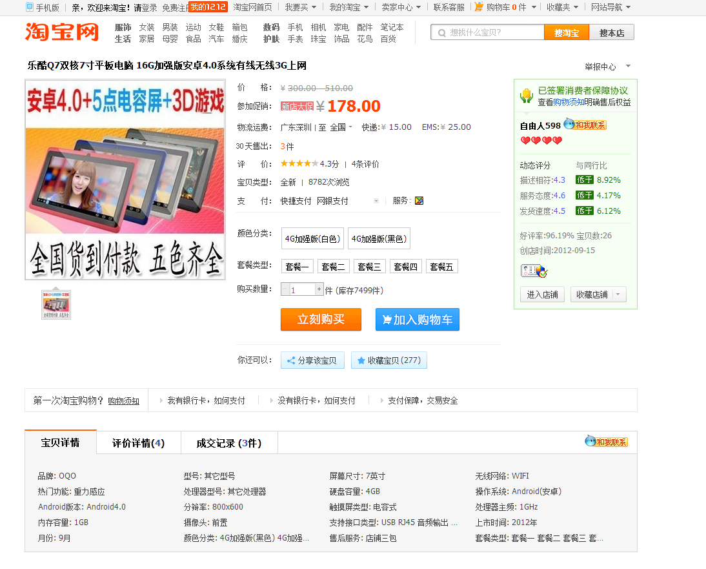Screen dimensions: 706x569
Task: Select package option 套餐五
Action: pyautogui.click(x=441, y=266)
